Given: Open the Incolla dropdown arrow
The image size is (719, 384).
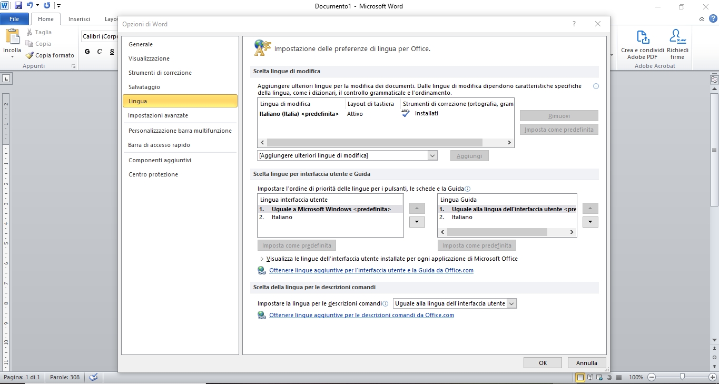Looking at the screenshot, I should coord(12,57).
